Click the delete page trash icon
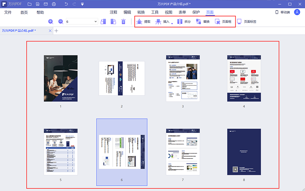This screenshot has height=191, width=305. (x=123, y=22)
